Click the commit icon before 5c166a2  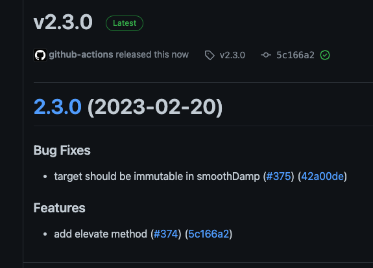(266, 55)
